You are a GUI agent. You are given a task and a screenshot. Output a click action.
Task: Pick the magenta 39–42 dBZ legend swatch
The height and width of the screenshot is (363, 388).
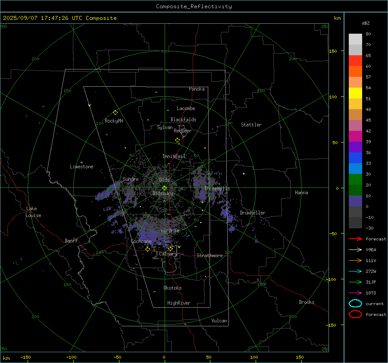(x=355, y=136)
